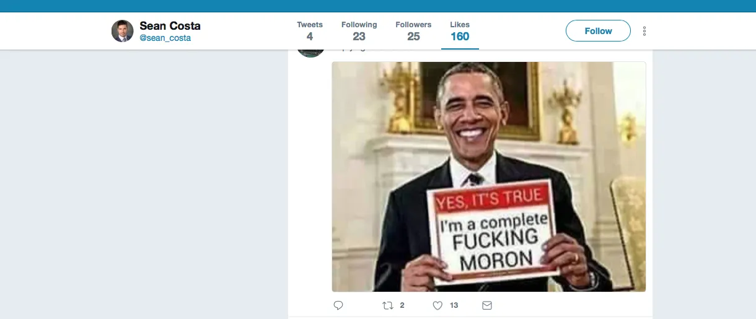Click the Likes count number 160

(x=460, y=37)
